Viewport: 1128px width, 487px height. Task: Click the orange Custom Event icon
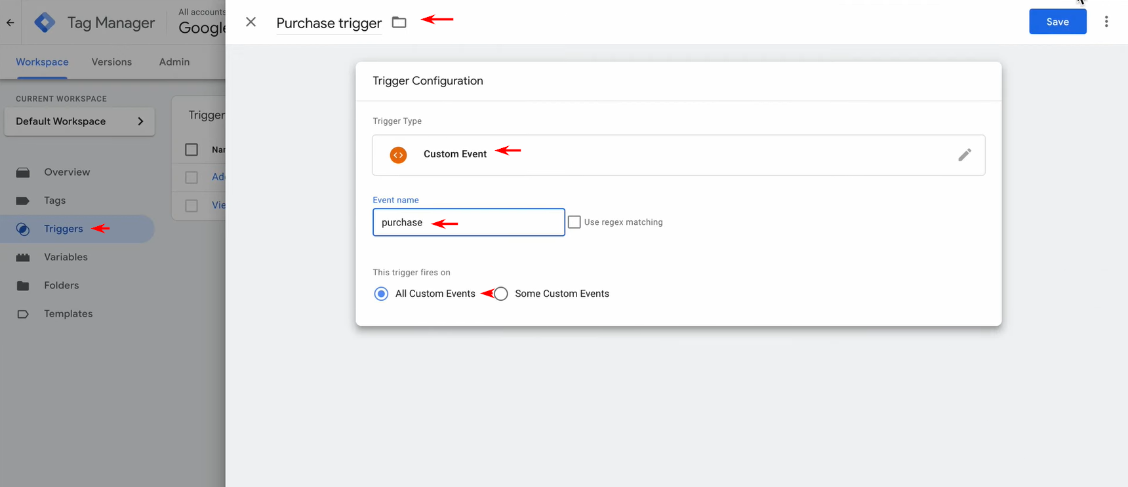click(x=398, y=155)
